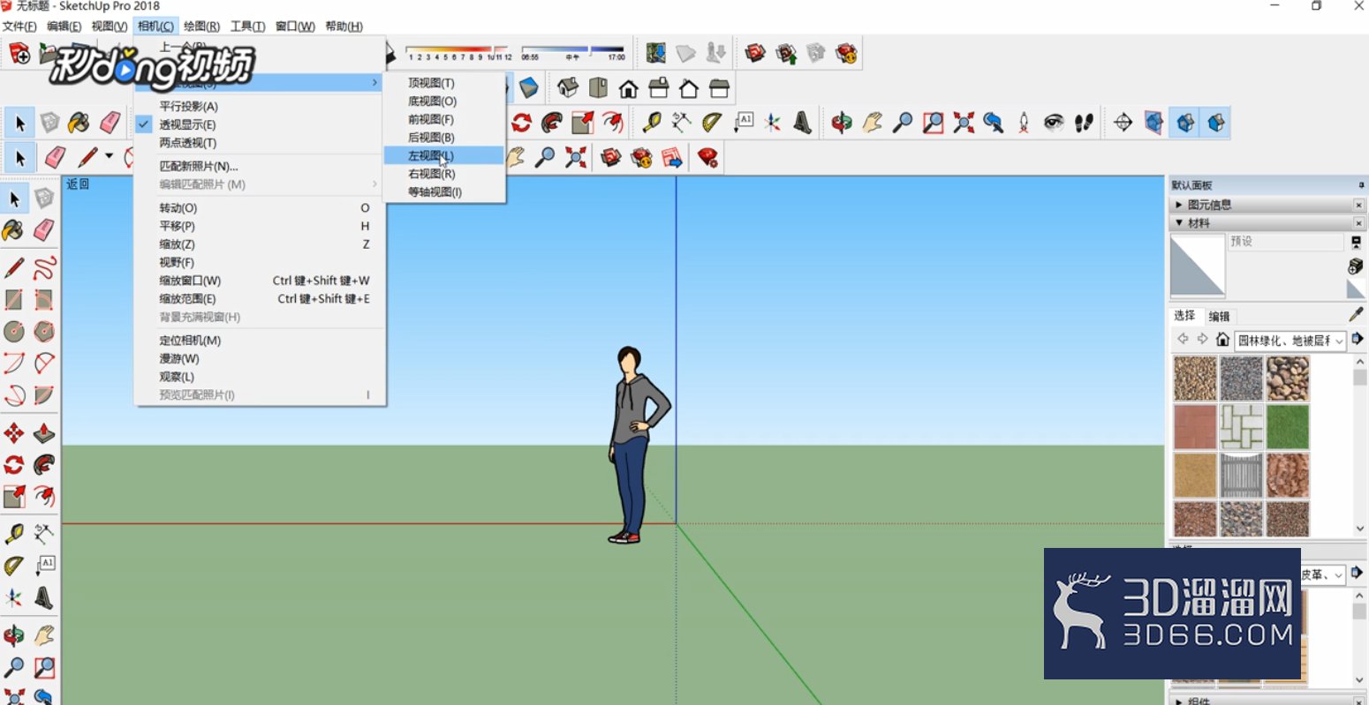Screen dimensions: 1369x705
Task: Pick the green grass material swatch
Action: [x=1288, y=427]
